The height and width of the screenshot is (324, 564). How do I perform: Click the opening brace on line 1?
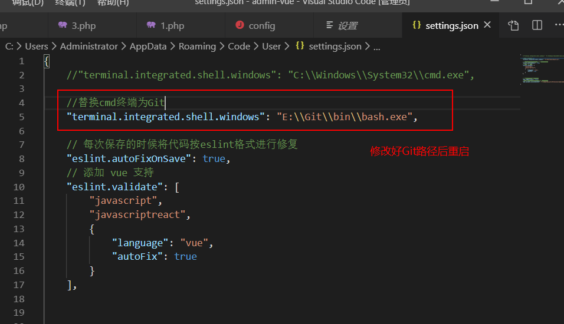pos(47,61)
